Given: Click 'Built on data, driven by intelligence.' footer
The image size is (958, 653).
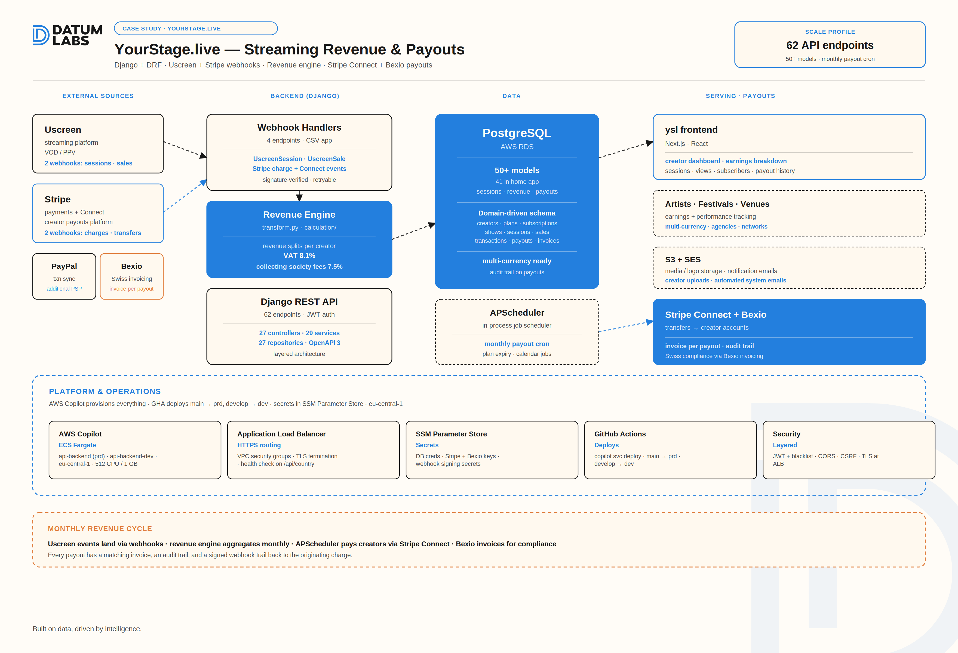Looking at the screenshot, I should click(87, 629).
